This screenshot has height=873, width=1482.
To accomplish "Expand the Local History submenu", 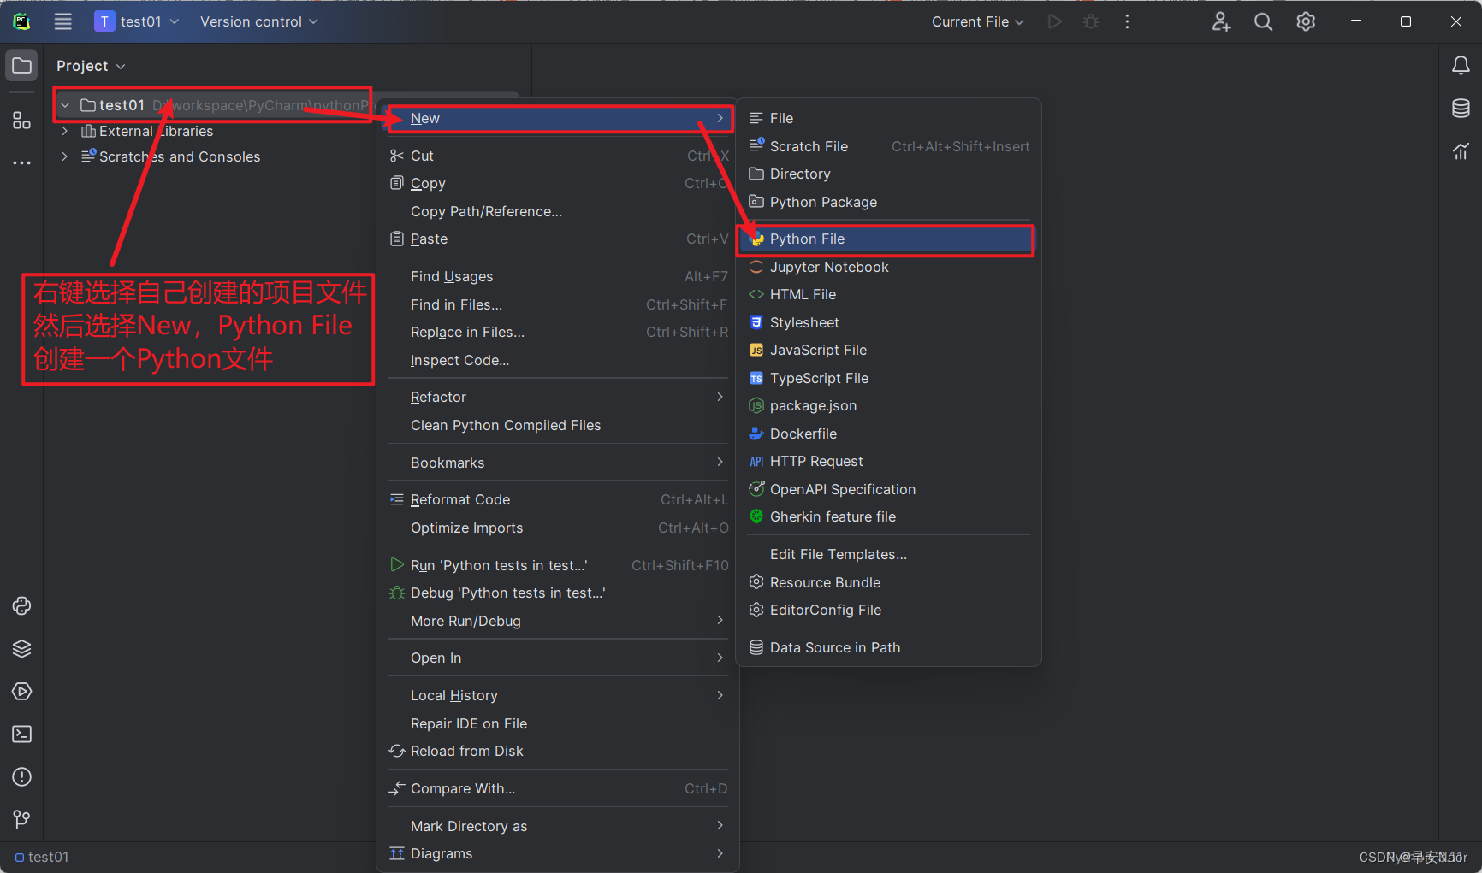I will point(557,695).
